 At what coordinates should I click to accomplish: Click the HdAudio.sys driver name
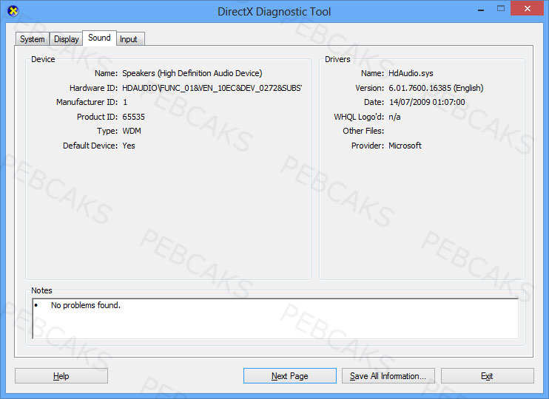click(411, 73)
